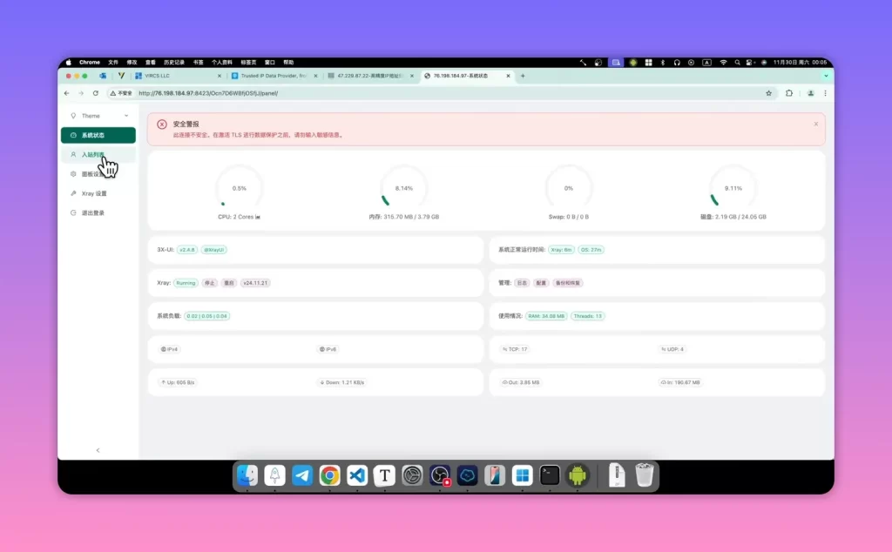The height and width of the screenshot is (552, 892).
Task: Open the Chrome extensions puzzle icon
Action: [x=789, y=93]
